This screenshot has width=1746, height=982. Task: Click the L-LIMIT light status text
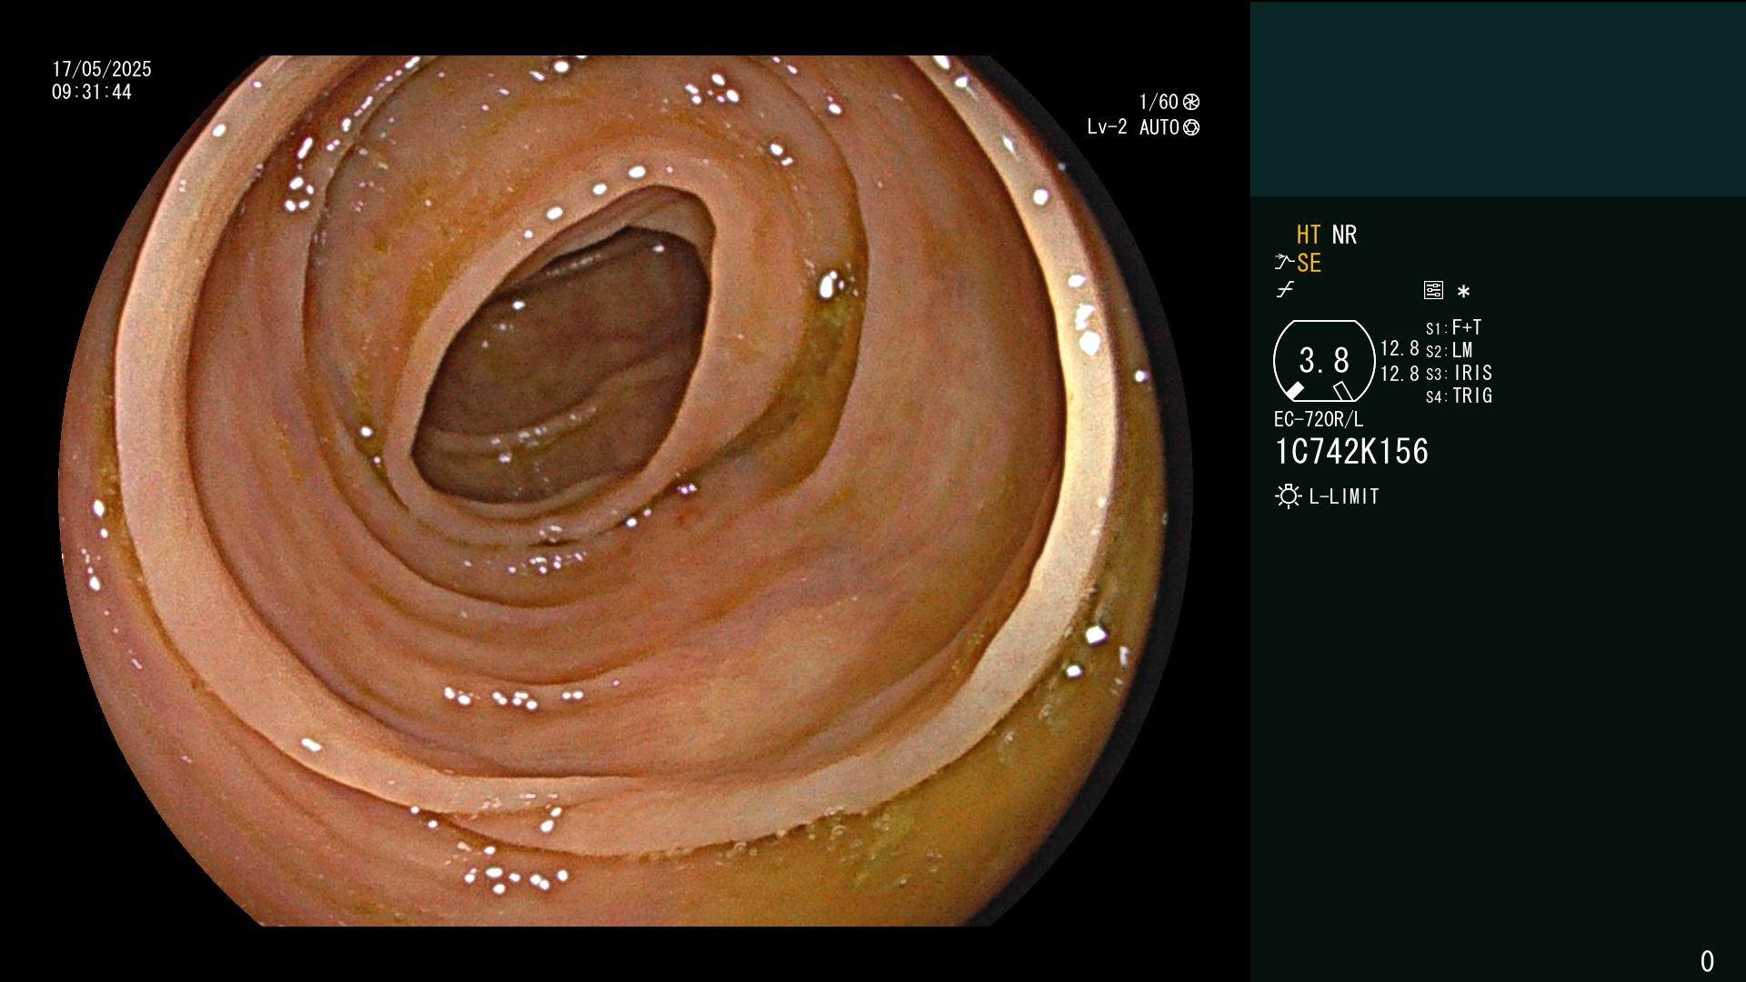click(1344, 496)
